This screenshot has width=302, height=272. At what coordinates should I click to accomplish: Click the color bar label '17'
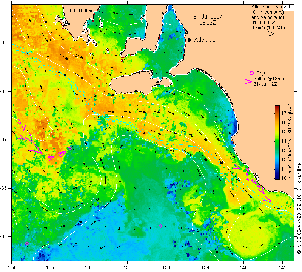[x=284, y=113]
